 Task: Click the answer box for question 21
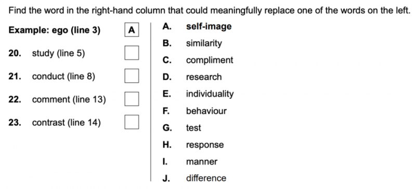pyautogui.click(x=132, y=76)
